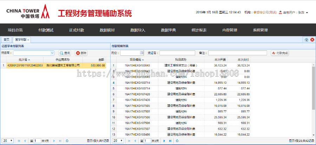The width and height of the screenshot is (316, 145).
Task: Select row 10 project 16A17HEXG107506
Action: [x=137, y=117]
